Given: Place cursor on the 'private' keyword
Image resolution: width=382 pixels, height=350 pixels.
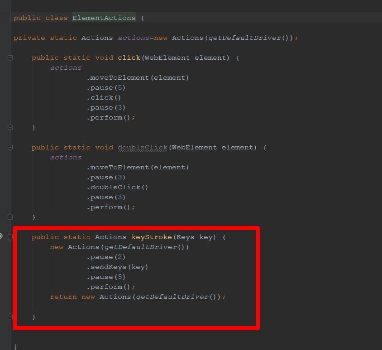Looking at the screenshot, I should coord(29,38).
